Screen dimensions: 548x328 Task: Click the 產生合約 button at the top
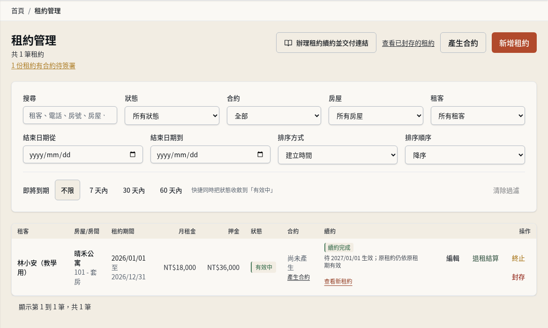coord(463,43)
